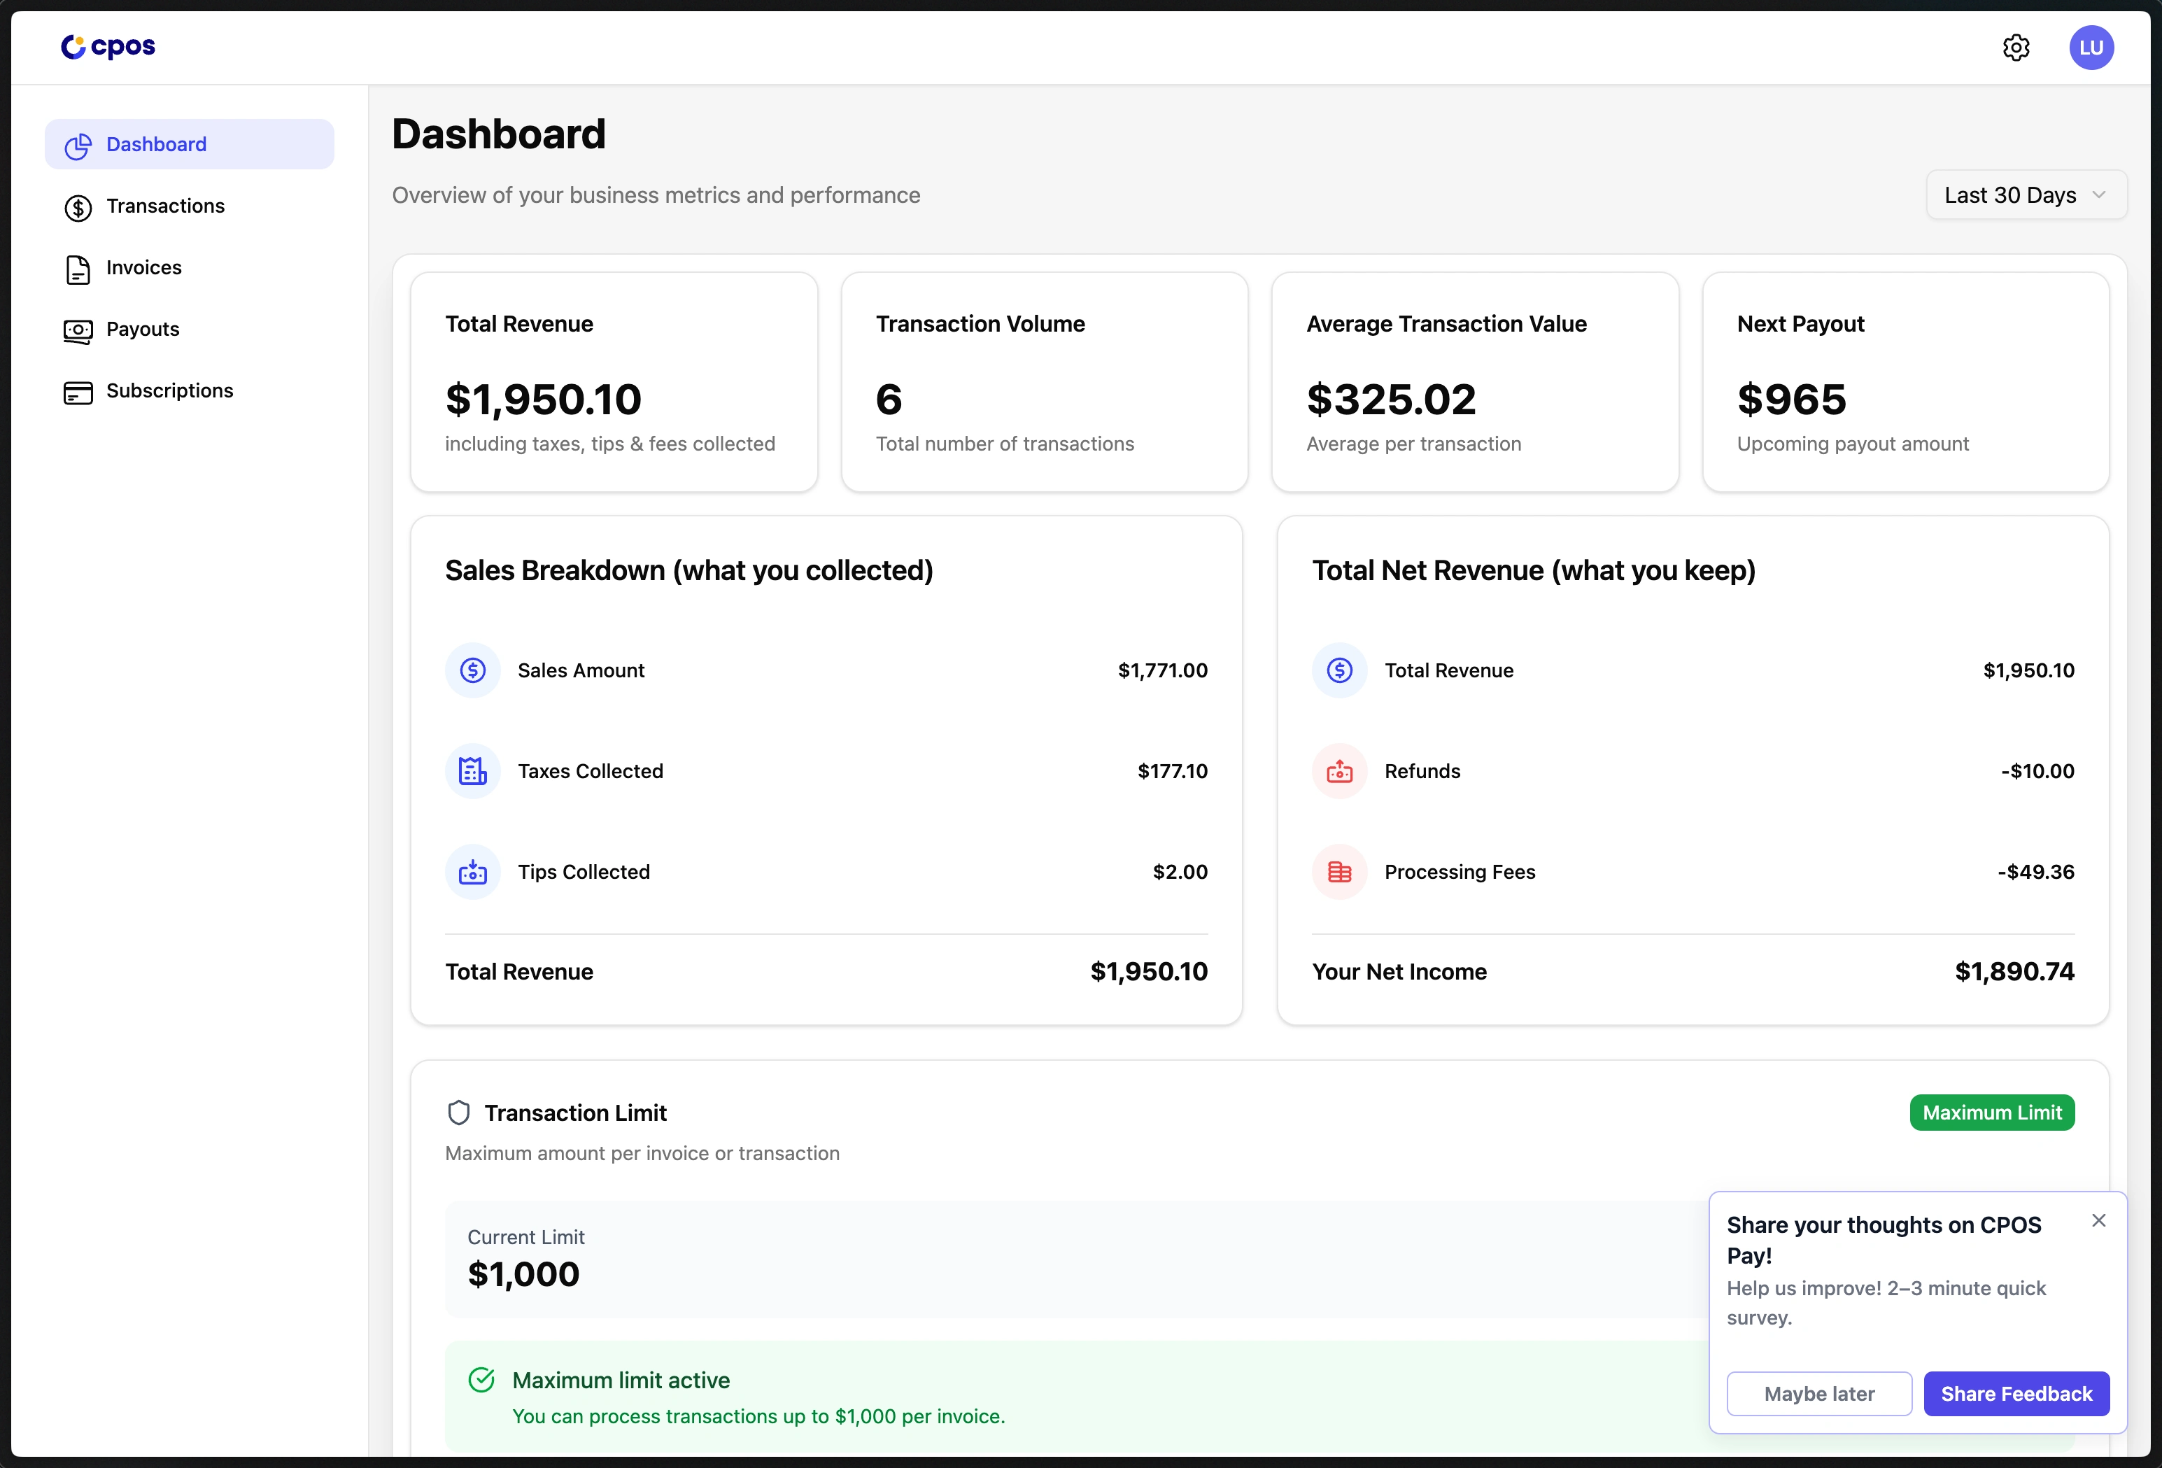Click the Sales Amount dollar icon
The width and height of the screenshot is (2162, 1468).
(x=472, y=670)
